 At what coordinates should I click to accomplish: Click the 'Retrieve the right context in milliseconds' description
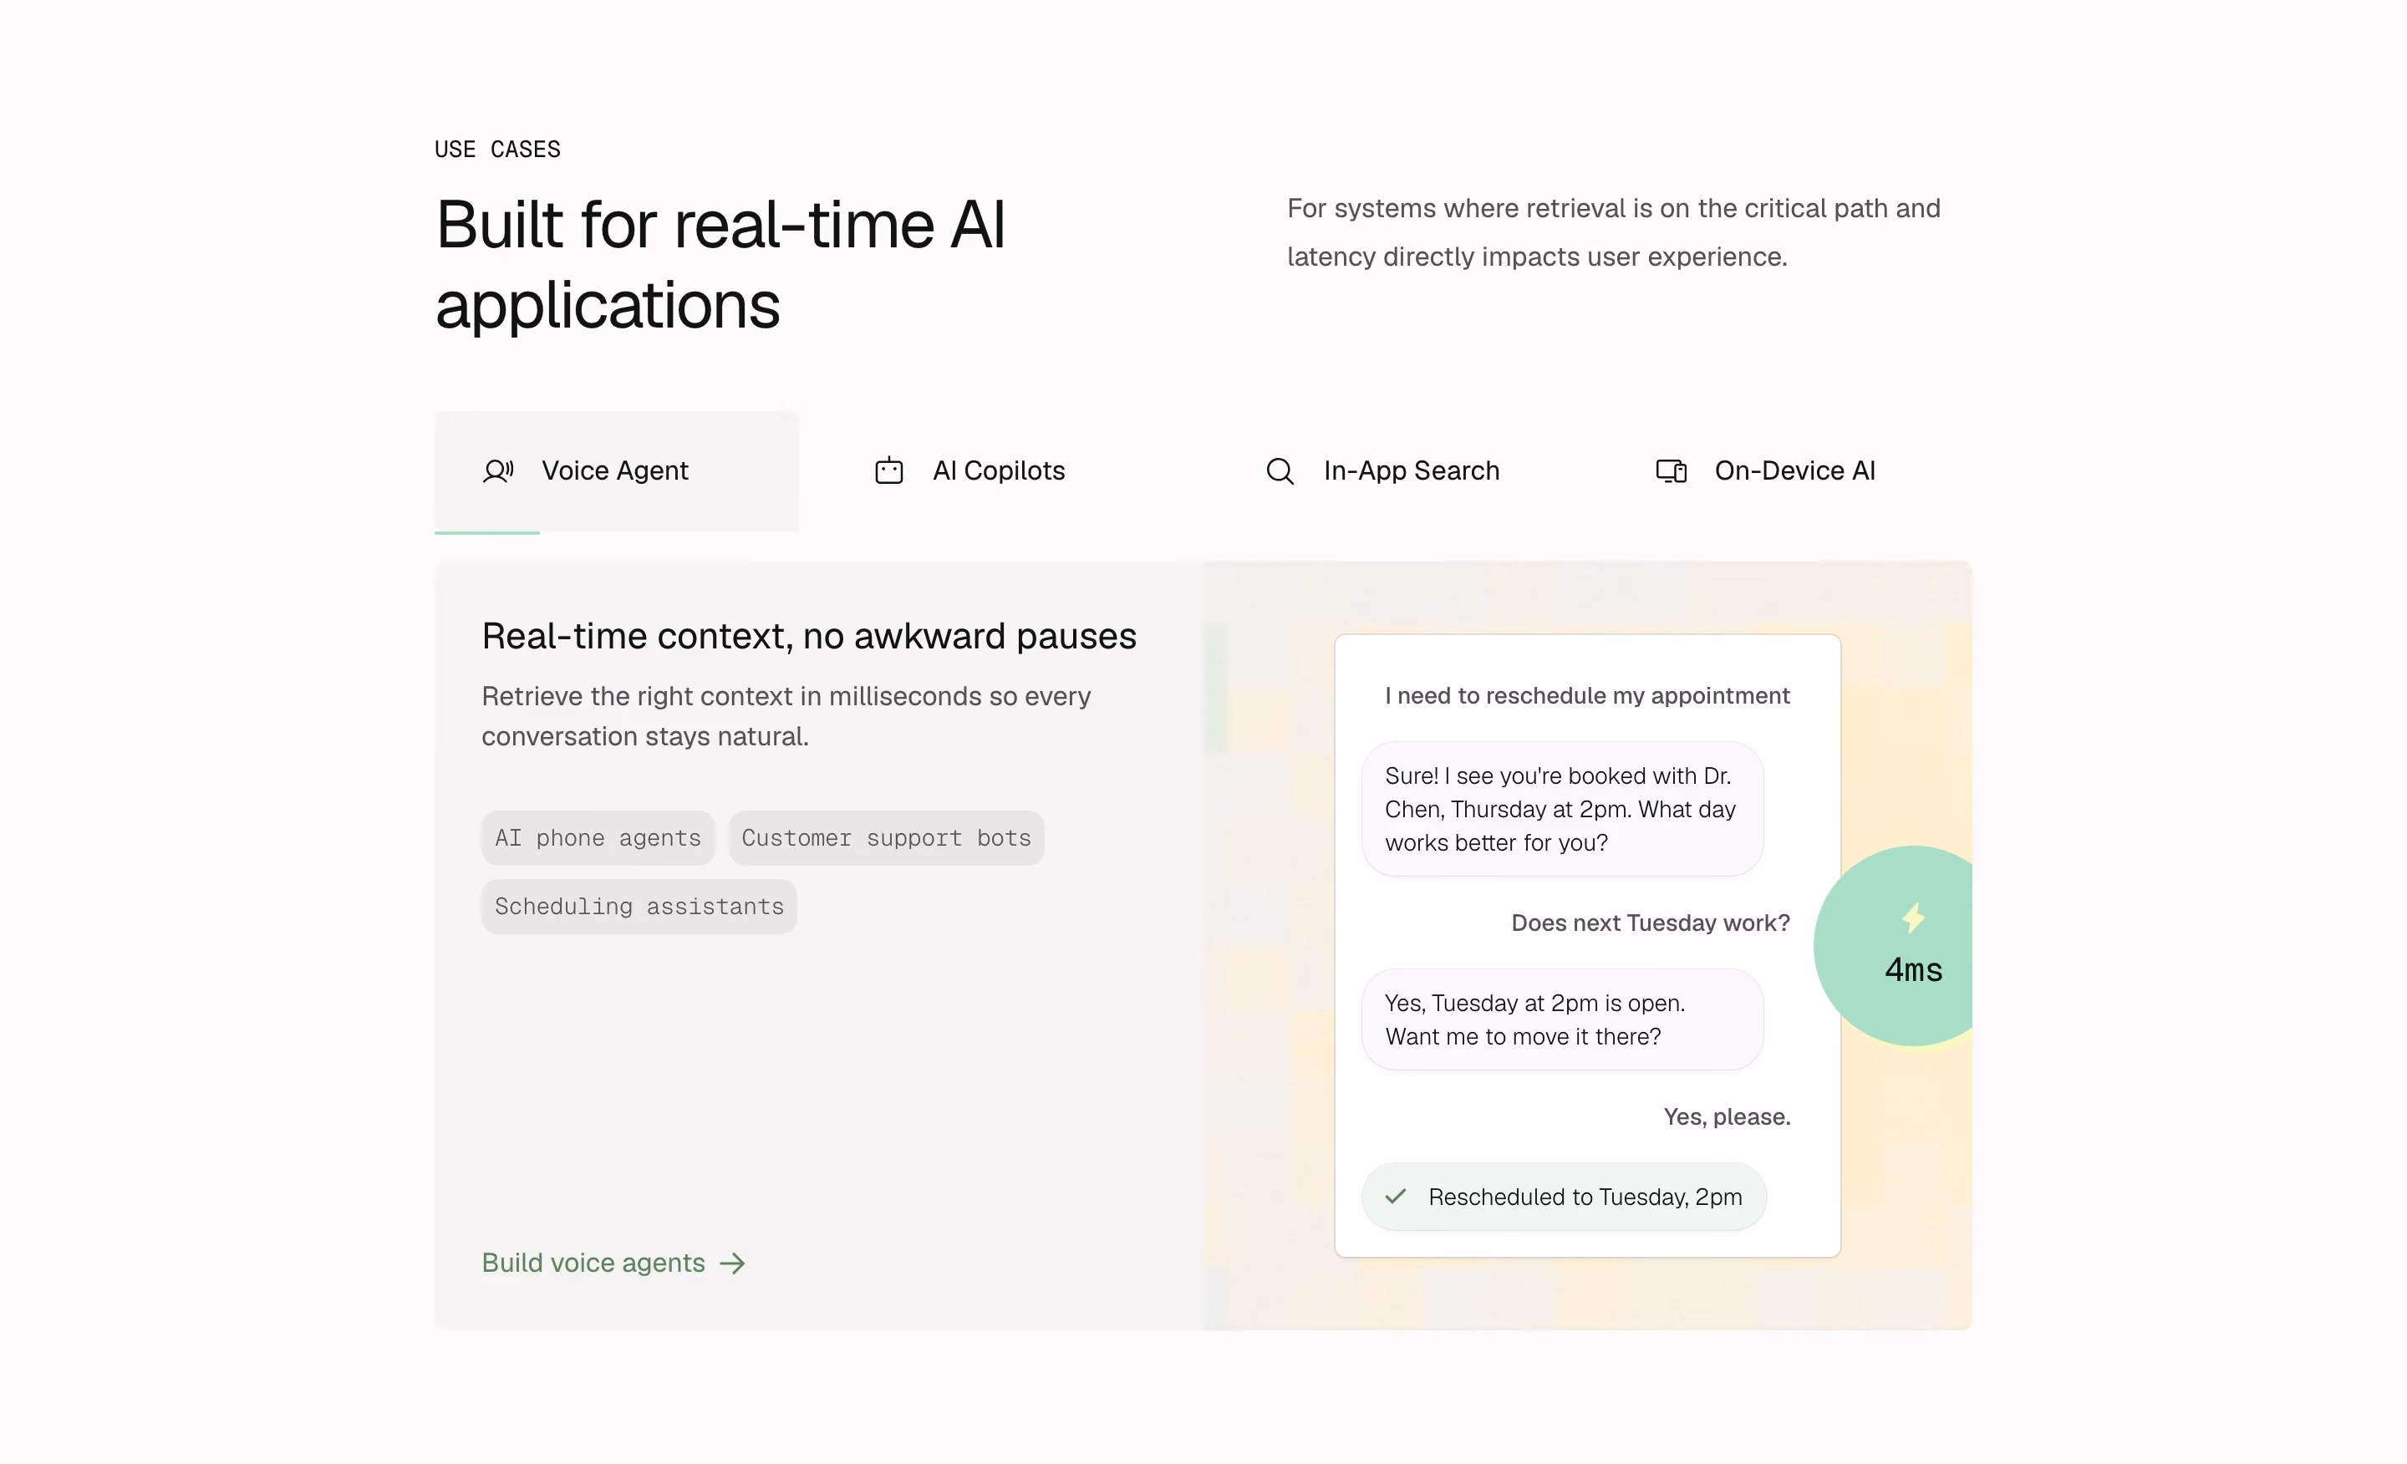pyautogui.click(x=786, y=716)
